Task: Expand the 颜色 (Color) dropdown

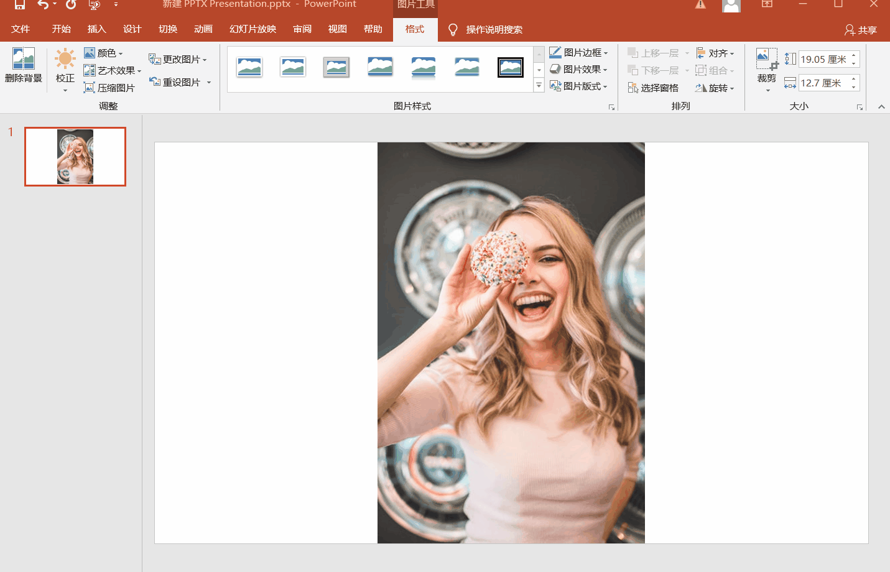Action: [104, 53]
